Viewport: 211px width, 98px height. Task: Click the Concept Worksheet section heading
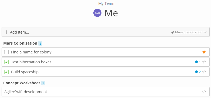[x=22, y=83]
